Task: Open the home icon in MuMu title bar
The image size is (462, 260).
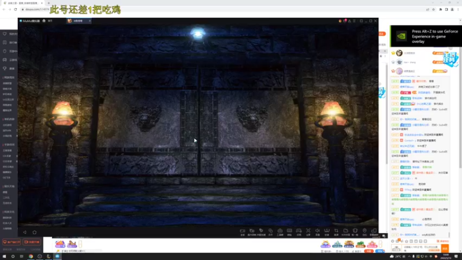Action: tap(44, 21)
